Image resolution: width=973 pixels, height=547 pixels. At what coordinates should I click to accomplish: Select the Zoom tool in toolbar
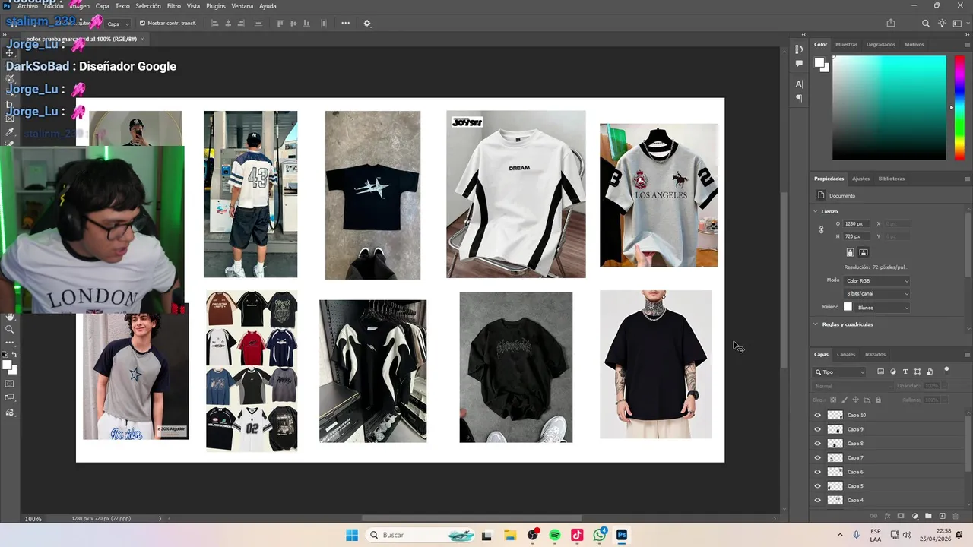(x=10, y=329)
